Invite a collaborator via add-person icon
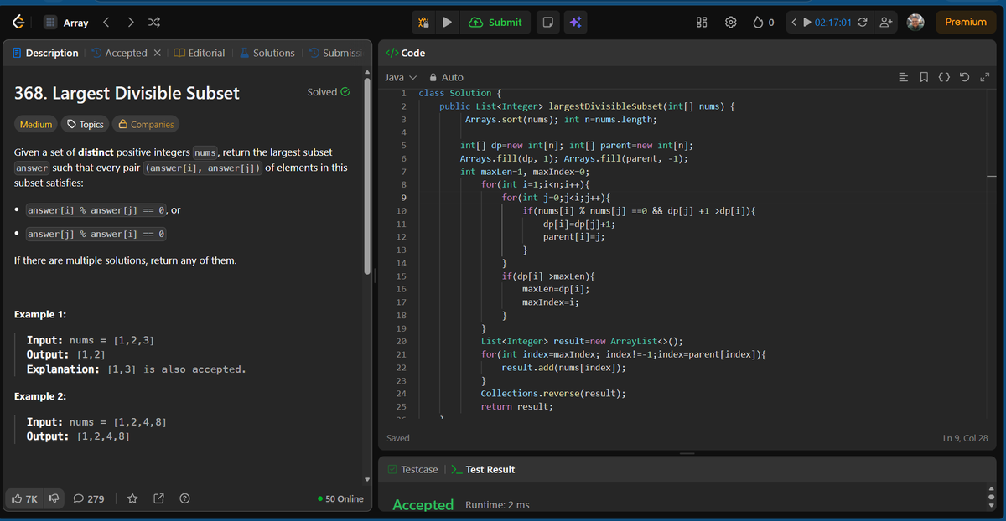Viewport: 1006px width, 521px height. (x=885, y=23)
